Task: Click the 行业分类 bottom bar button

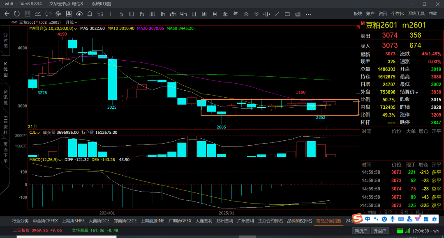Action: pyautogui.click(x=20, y=221)
